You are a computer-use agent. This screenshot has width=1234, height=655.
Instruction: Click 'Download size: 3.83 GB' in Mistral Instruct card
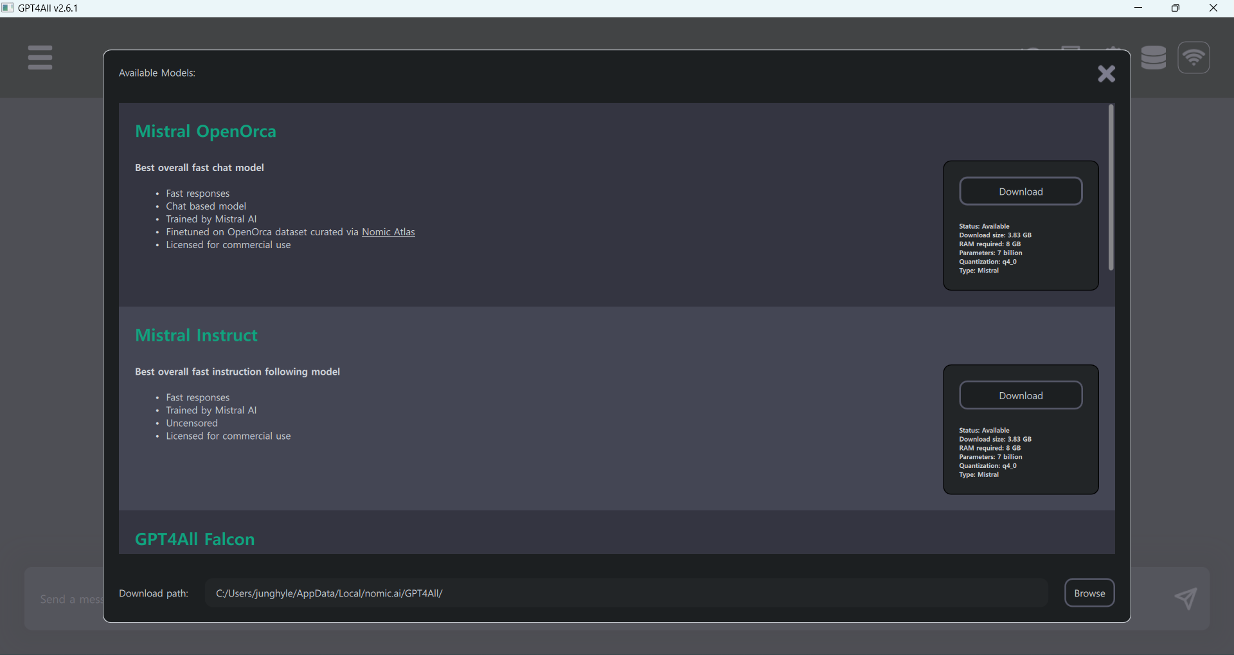[x=995, y=439]
